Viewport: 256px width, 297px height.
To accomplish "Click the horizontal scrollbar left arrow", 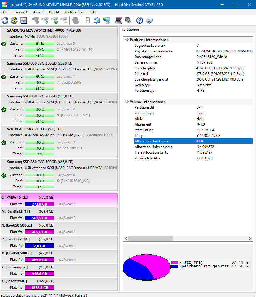I will point(126,238).
